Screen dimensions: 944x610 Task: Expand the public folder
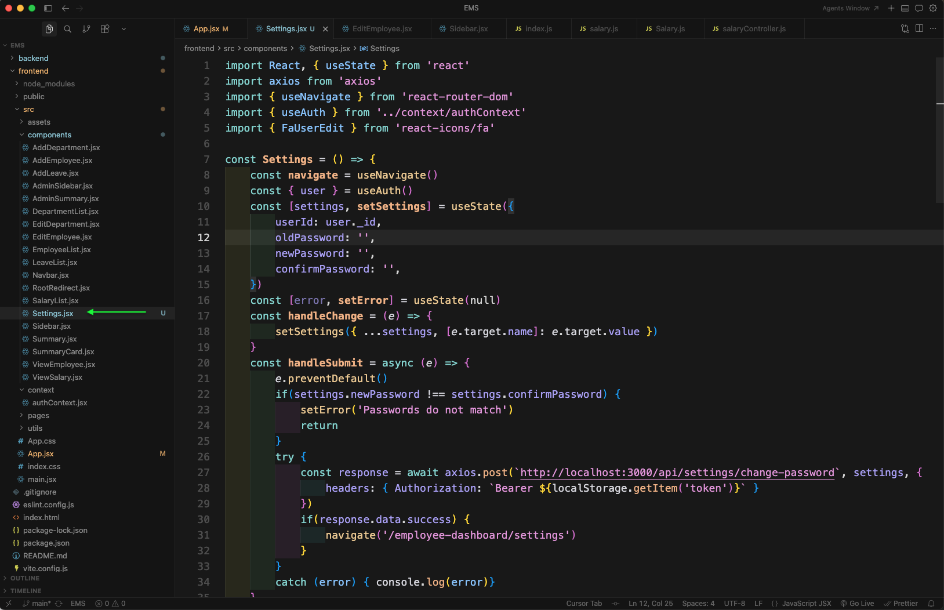87,96
